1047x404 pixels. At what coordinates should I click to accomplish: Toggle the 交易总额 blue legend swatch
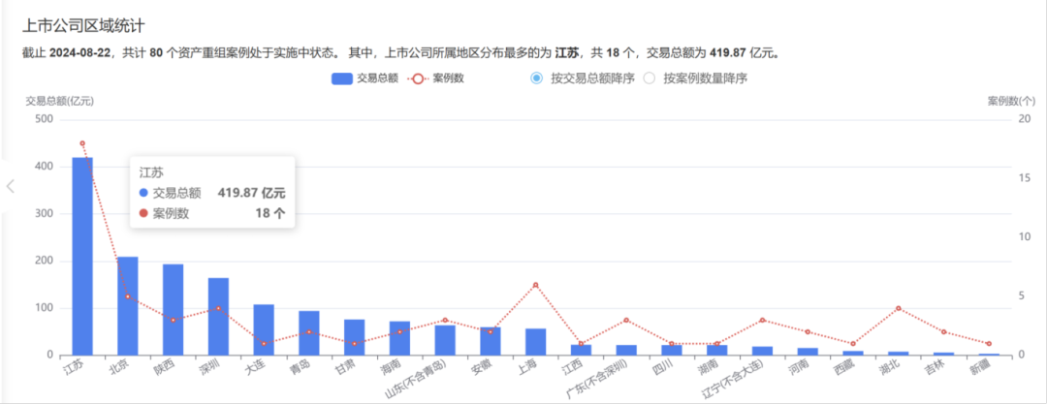tap(341, 78)
